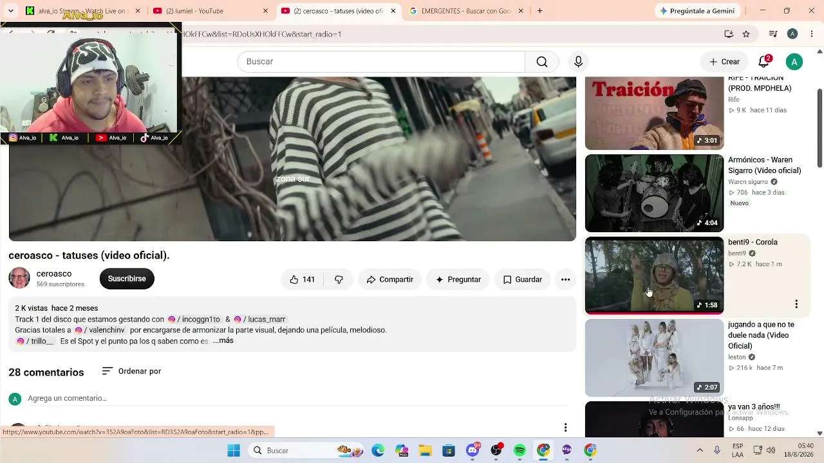
Task: Focus the YouTube Buscar search field
Action: (381, 62)
